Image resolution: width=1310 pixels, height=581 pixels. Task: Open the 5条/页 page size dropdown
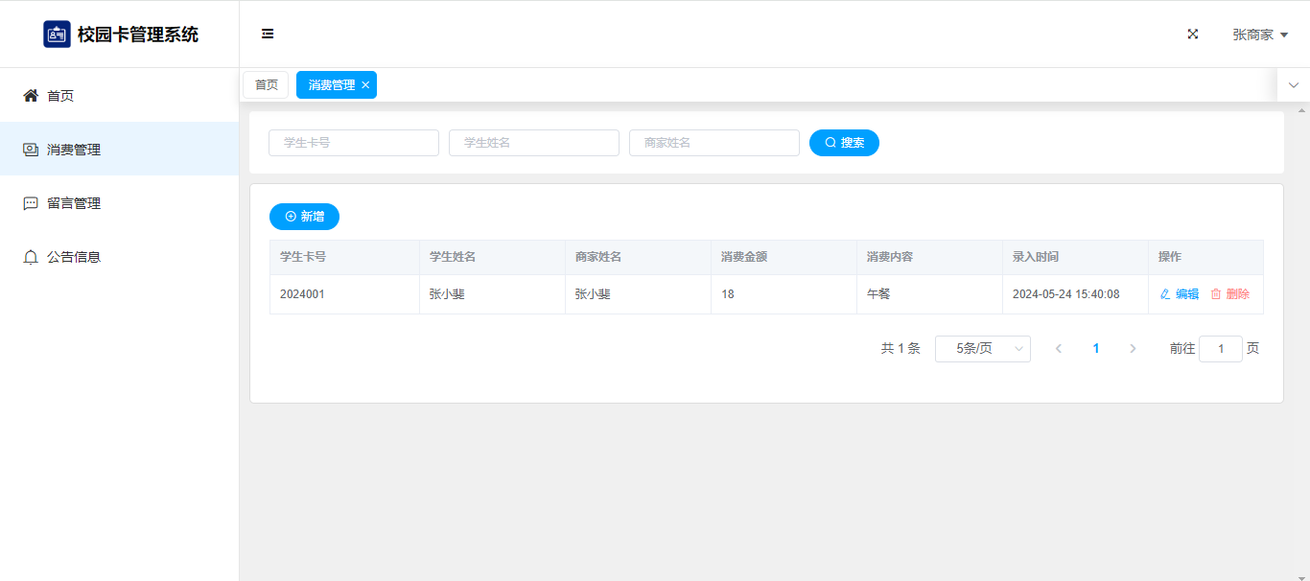tap(982, 349)
